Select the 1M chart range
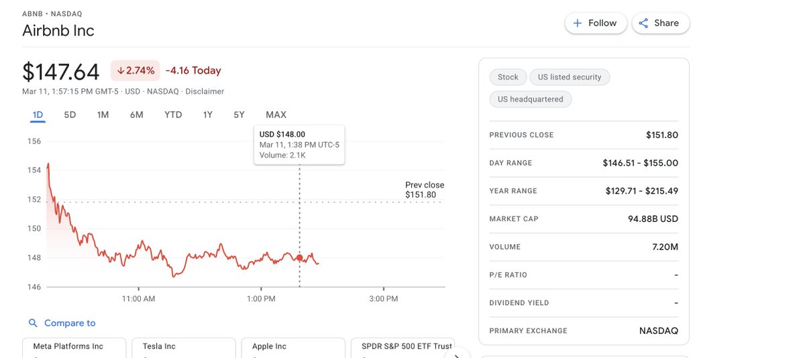Screen dimensions: 805x358 103,115
